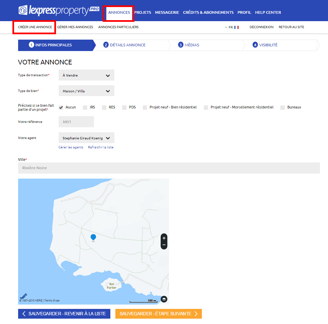Zoom out the map with minus
The height and width of the screenshot is (324, 328).
164,245
